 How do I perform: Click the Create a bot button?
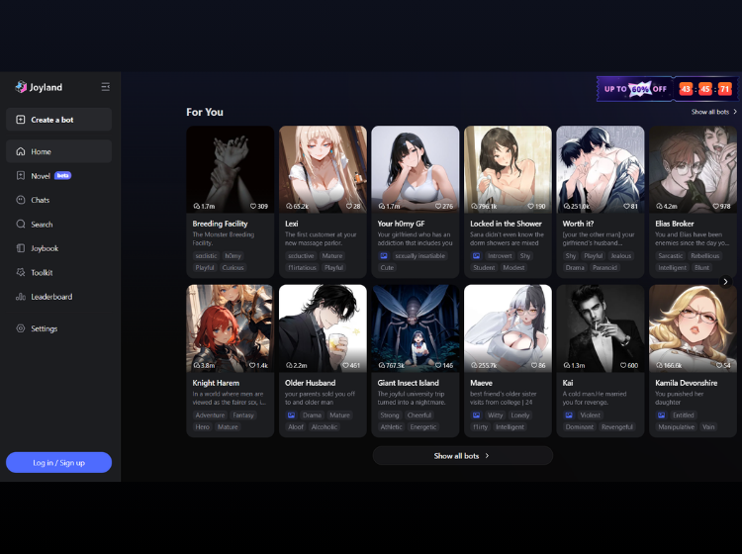[x=58, y=120]
